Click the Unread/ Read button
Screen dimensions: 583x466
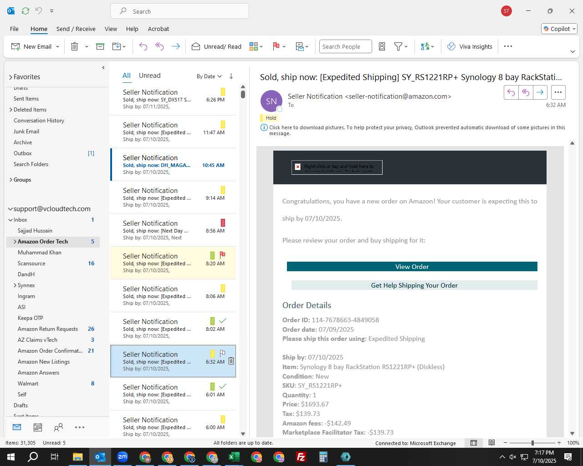(x=216, y=46)
